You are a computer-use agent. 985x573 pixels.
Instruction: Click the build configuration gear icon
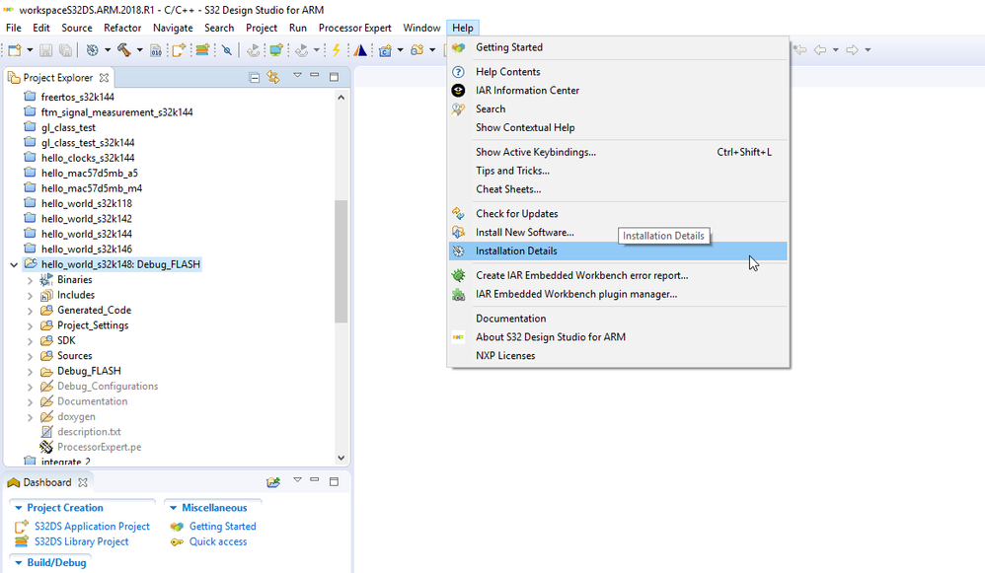click(93, 50)
